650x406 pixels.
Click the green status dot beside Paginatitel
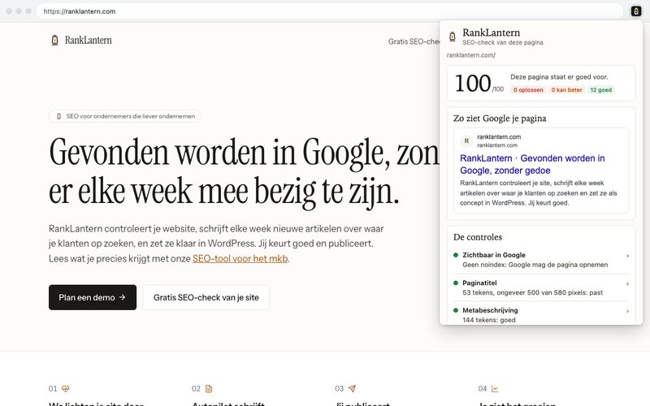(456, 283)
